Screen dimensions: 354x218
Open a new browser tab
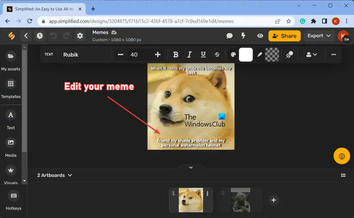pyautogui.click(x=93, y=9)
